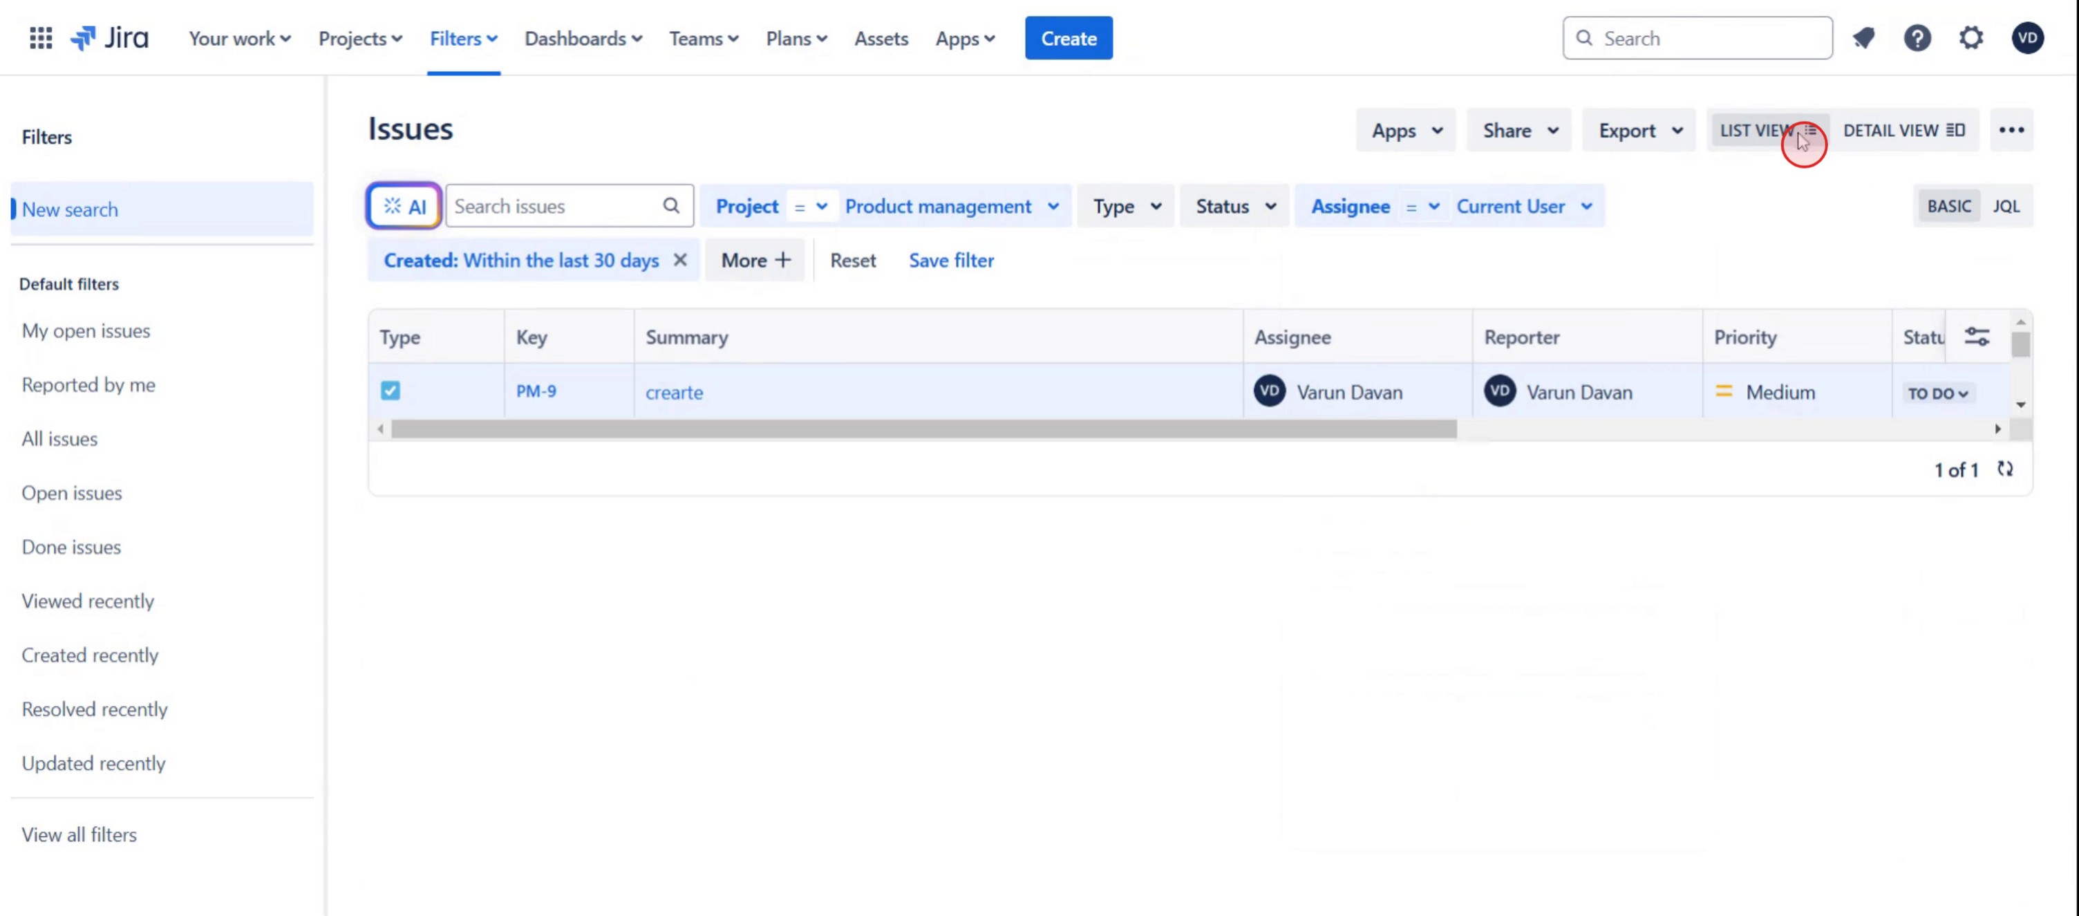Open the TO DO status dropdown
This screenshot has width=2079, height=916.
tap(1937, 393)
